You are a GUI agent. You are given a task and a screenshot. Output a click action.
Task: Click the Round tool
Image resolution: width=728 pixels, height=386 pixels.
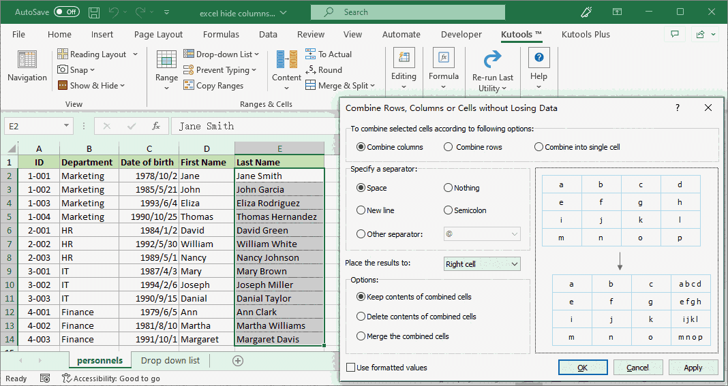[x=324, y=70]
